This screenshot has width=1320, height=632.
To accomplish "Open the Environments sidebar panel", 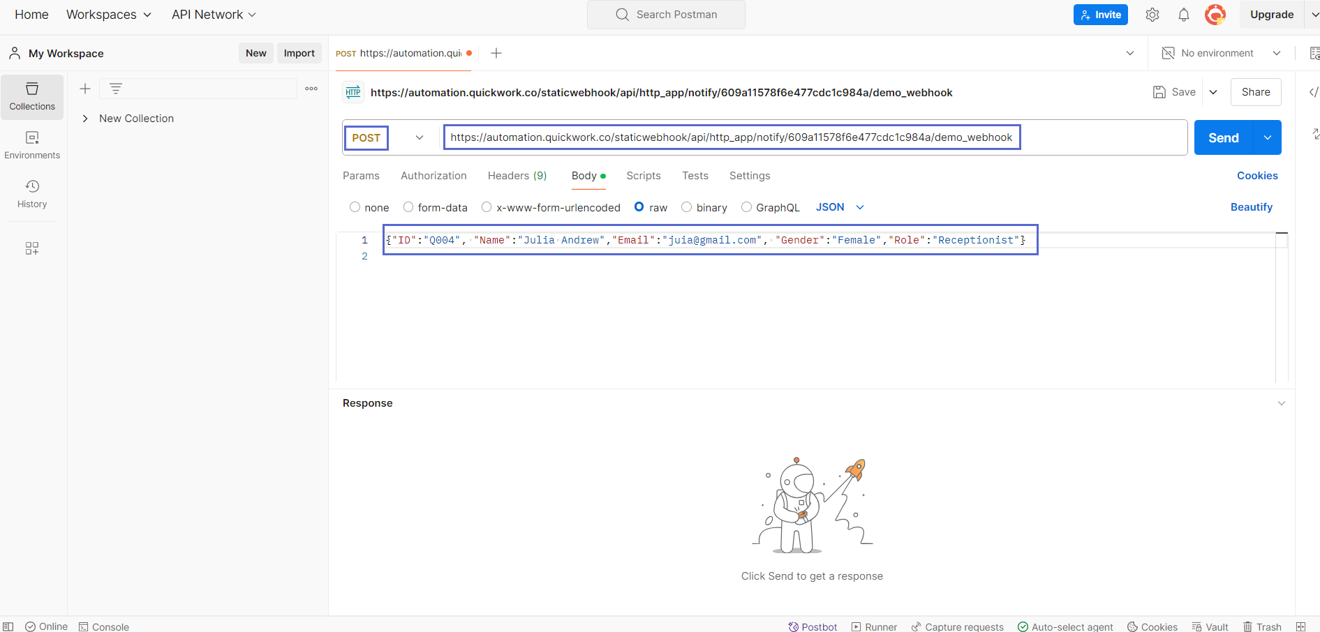I will [32, 146].
